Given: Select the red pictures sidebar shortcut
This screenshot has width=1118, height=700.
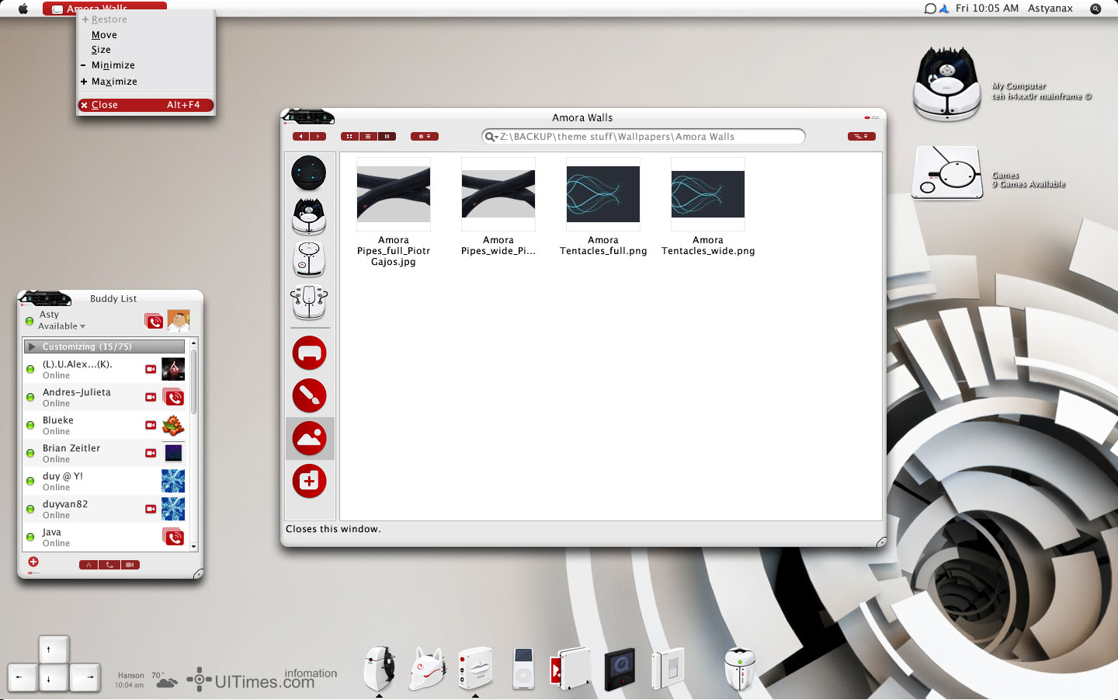Looking at the screenshot, I should point(309,438).
